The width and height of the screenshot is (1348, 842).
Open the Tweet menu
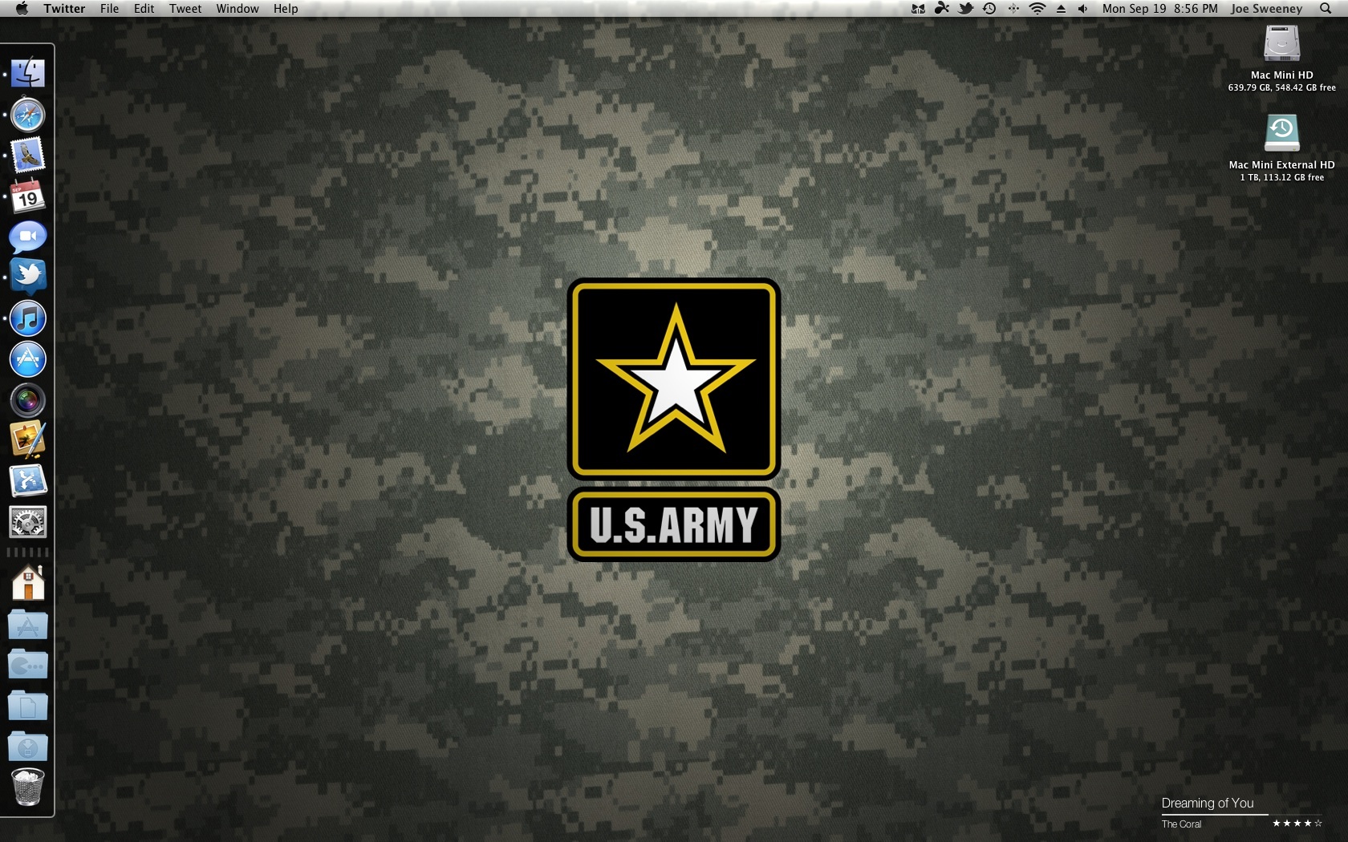(185, 8)
